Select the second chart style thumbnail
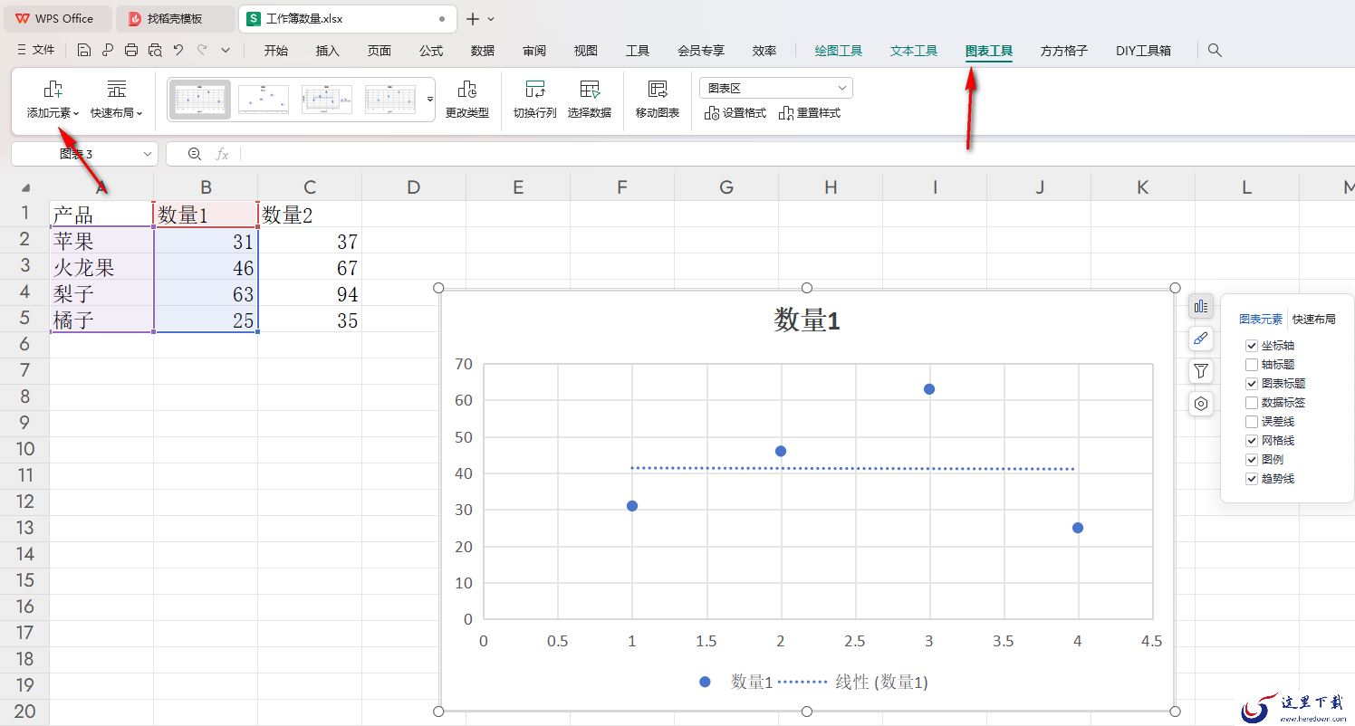The height and width of the screenshot is (726, 1355). click(x=264, y=100)
